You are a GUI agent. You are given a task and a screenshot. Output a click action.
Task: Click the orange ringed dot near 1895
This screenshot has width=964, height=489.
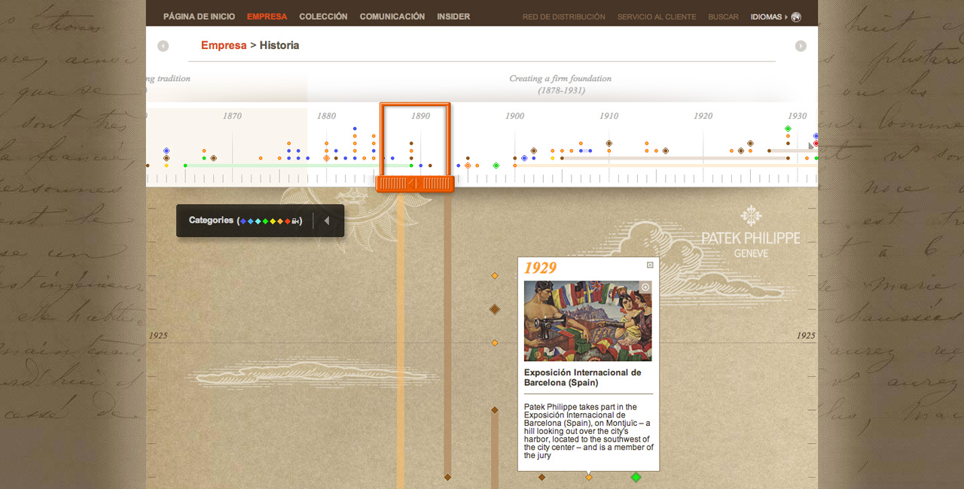tap(468, 166)
